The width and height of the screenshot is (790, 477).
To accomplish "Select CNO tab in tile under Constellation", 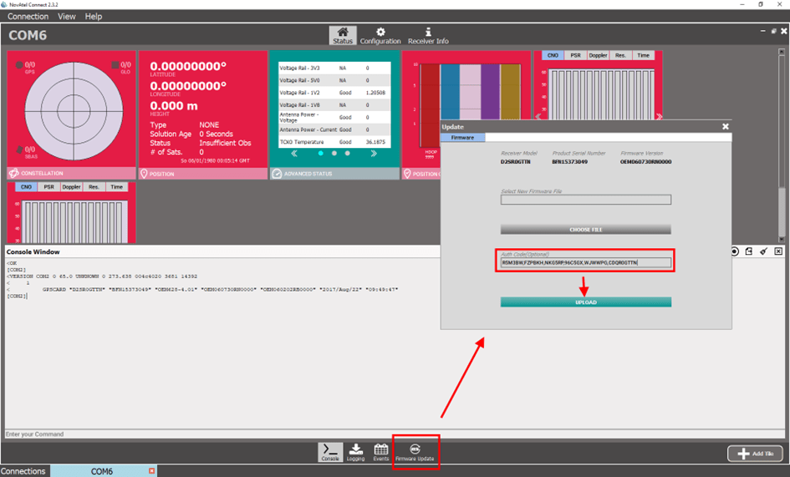I will 26,187.
